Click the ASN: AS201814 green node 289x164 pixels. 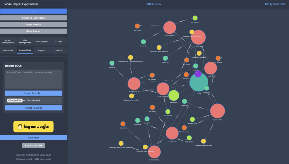[x=195, y=18]
